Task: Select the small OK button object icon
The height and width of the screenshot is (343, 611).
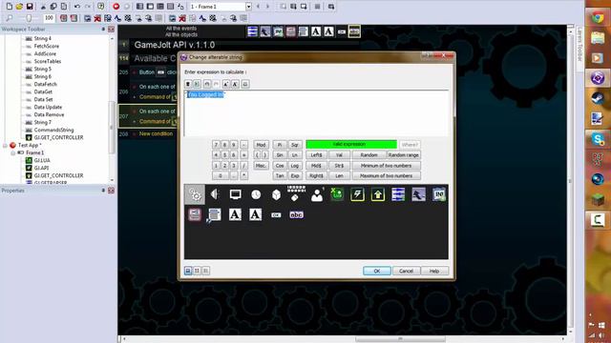Action: tap(276, 215)
